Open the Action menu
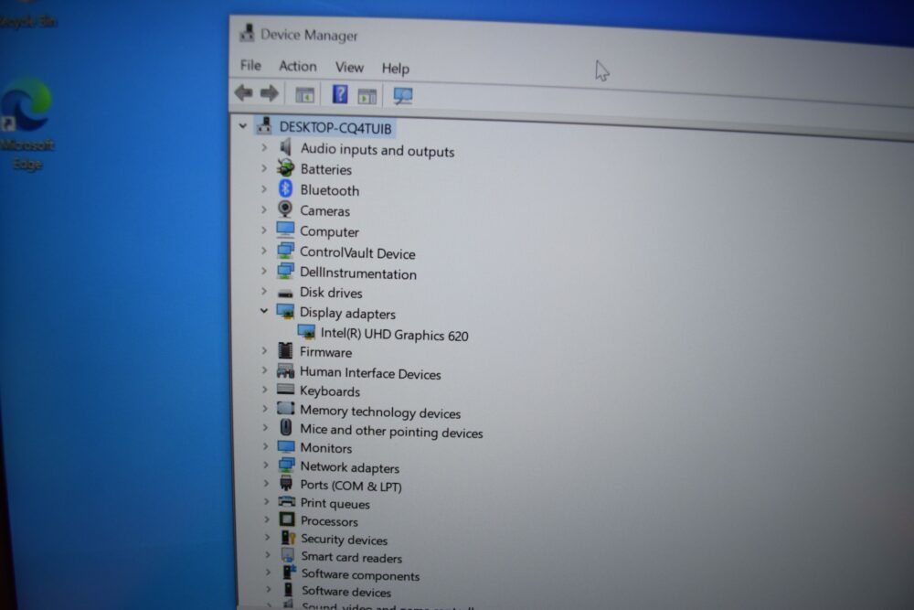The height and width of the screenshot is (610, 914). coord(297,66)
